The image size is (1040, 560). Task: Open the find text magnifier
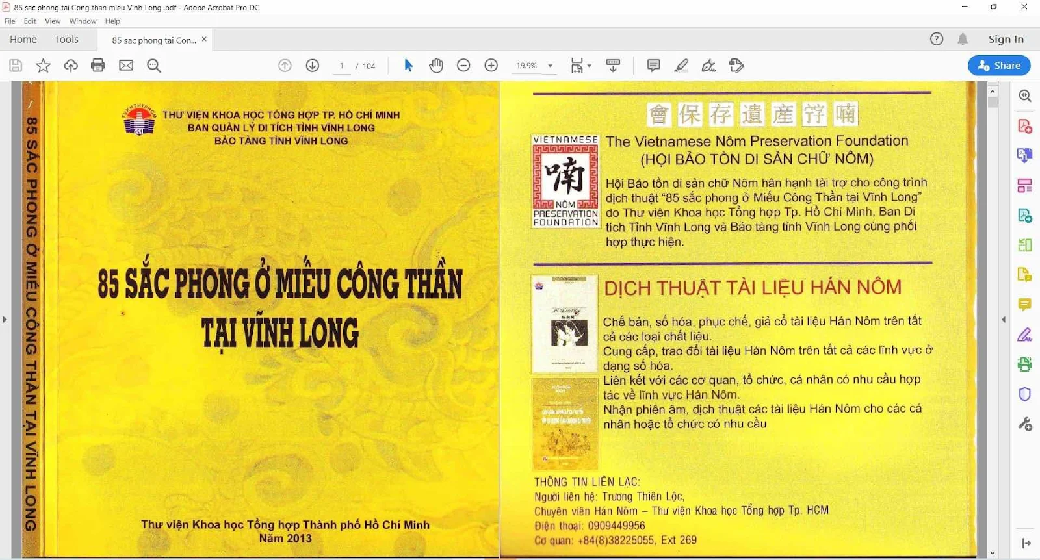click(154, 66)
